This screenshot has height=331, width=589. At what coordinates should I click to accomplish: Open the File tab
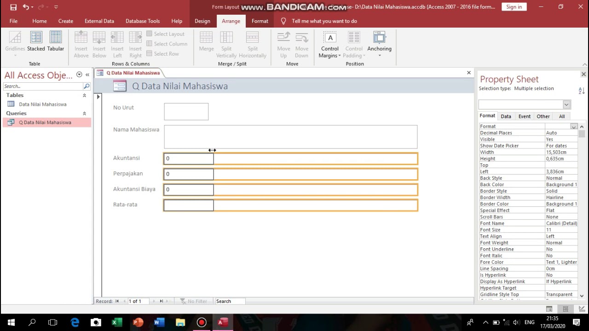(x=13, y=21)
